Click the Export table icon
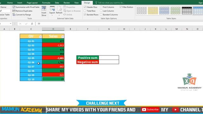 tap(52, 9)
